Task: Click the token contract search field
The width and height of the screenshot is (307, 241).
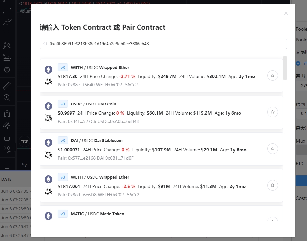Action: 163,44
